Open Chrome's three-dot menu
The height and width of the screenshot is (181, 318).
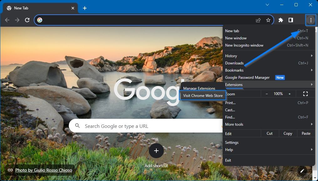pos(310,20)
